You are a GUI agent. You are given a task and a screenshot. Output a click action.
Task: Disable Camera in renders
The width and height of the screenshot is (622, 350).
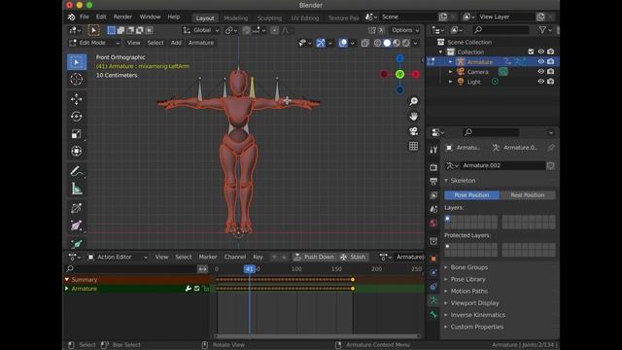point(551,71)
